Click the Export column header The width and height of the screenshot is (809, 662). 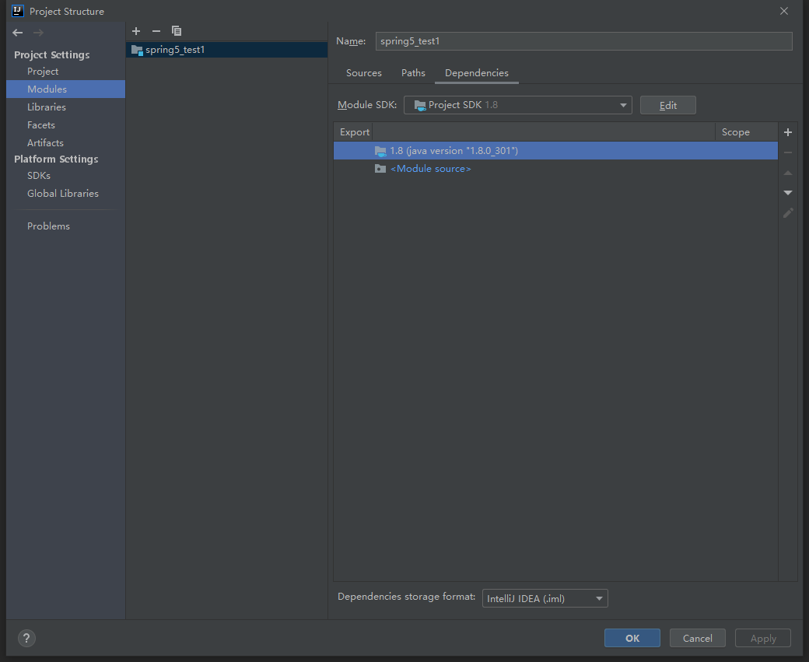pyautogui.click(x=354, y=132)
